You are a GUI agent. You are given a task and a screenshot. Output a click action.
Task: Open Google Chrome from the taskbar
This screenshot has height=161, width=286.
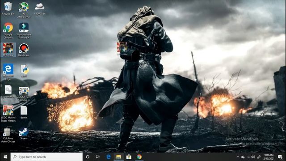[139, 157]
